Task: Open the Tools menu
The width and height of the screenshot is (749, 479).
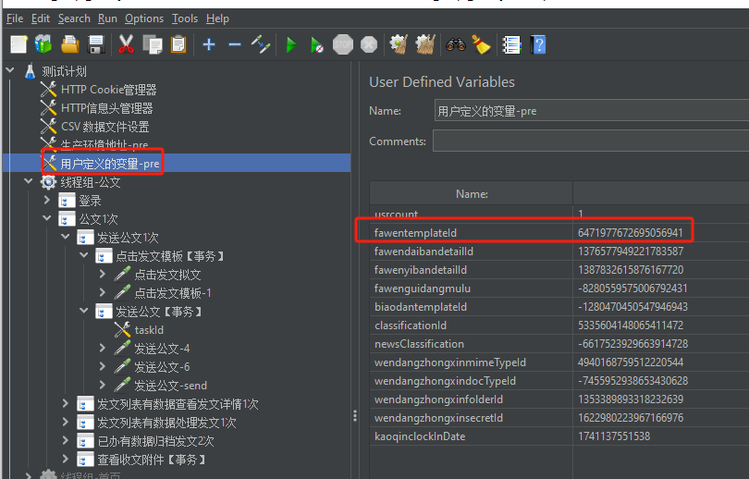Action: pyautogui.click(x=185, y=18)
